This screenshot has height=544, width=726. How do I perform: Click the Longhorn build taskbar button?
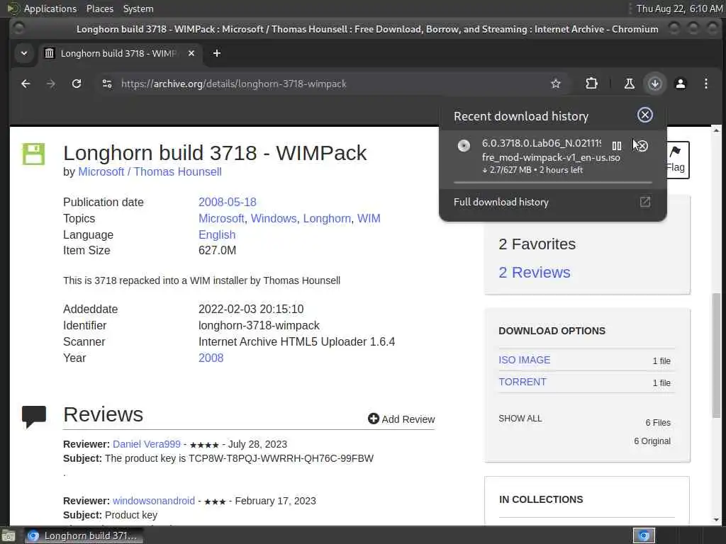click(83, 535)
